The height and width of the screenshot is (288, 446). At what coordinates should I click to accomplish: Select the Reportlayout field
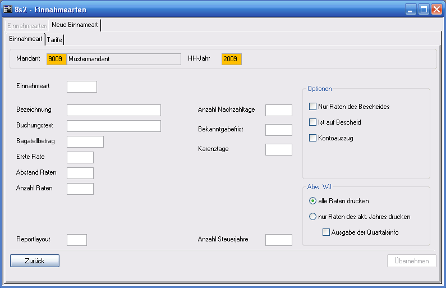(77, 240)
